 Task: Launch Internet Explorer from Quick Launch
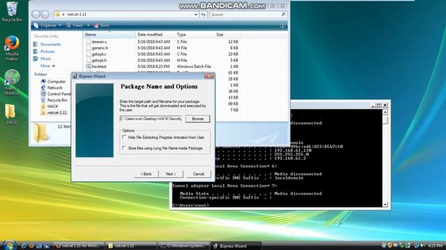[24, 246]
